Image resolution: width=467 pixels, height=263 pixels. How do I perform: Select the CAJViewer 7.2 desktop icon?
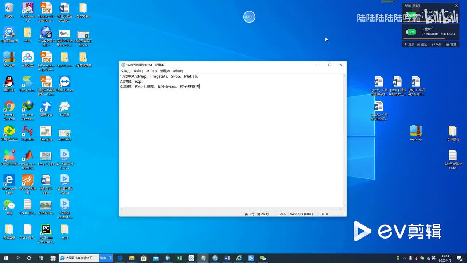[28, 12]
